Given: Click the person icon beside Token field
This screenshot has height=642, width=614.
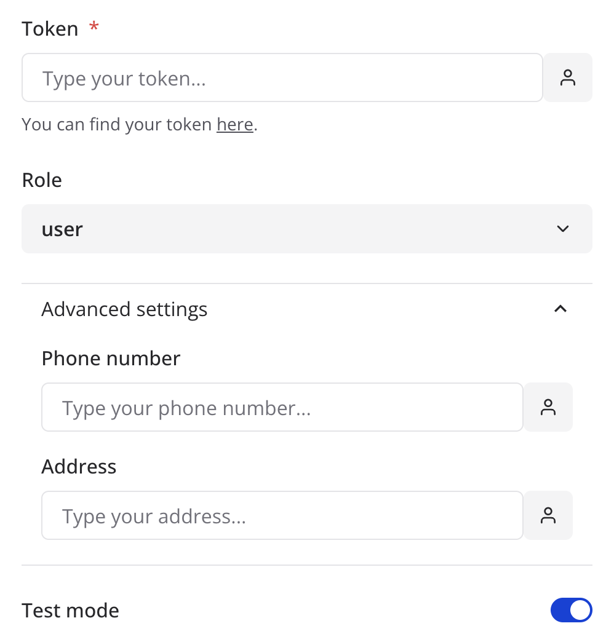Looking at the screenshot, I should coord(567,77).
